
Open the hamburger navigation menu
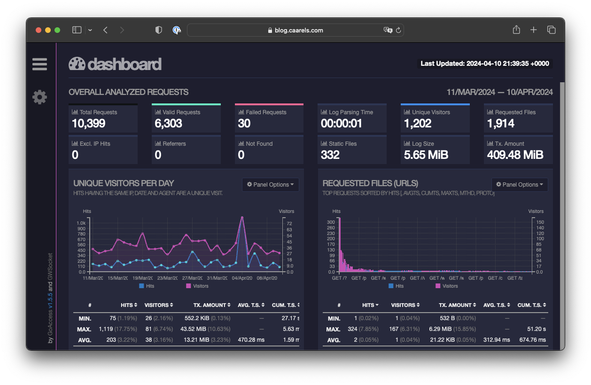(x=39, y=64)
